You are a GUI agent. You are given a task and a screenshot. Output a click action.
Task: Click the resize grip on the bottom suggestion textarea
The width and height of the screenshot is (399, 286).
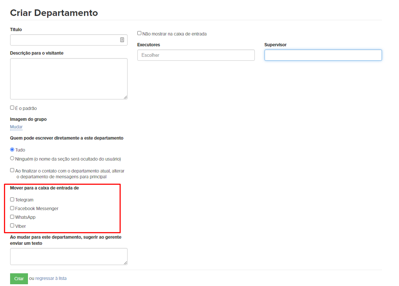click(x=125, y=263)
